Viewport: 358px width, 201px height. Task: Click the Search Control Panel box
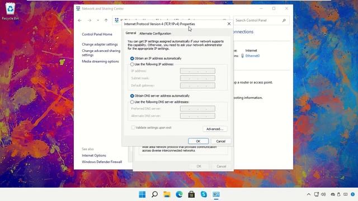pyautogui.click(x=261, y=20)
